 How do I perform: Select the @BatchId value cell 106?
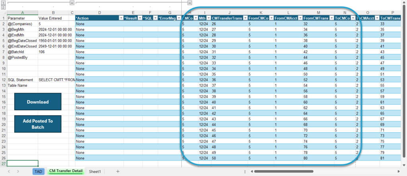(54, 52)
